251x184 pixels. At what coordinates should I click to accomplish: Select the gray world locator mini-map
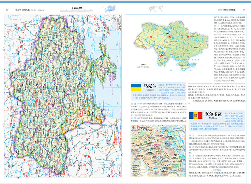click(156, 9)
